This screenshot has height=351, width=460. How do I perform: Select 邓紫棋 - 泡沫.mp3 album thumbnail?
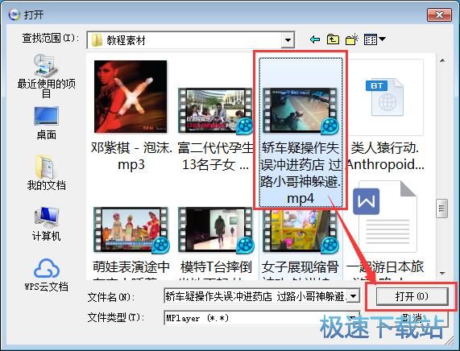tap(131, 97)
